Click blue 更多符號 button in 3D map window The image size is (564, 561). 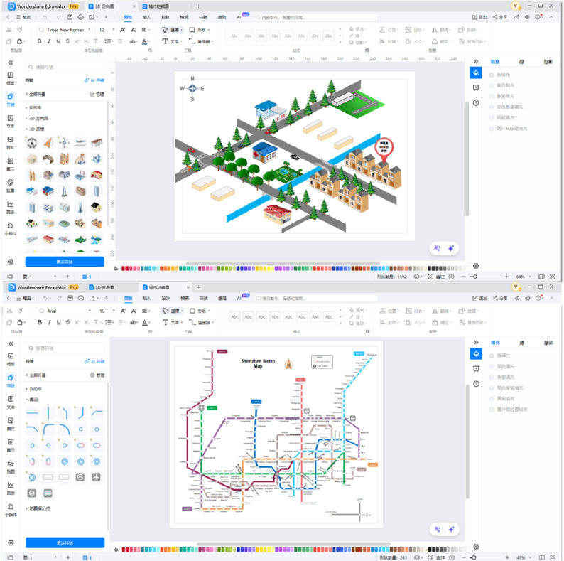[x=65, y=262]
